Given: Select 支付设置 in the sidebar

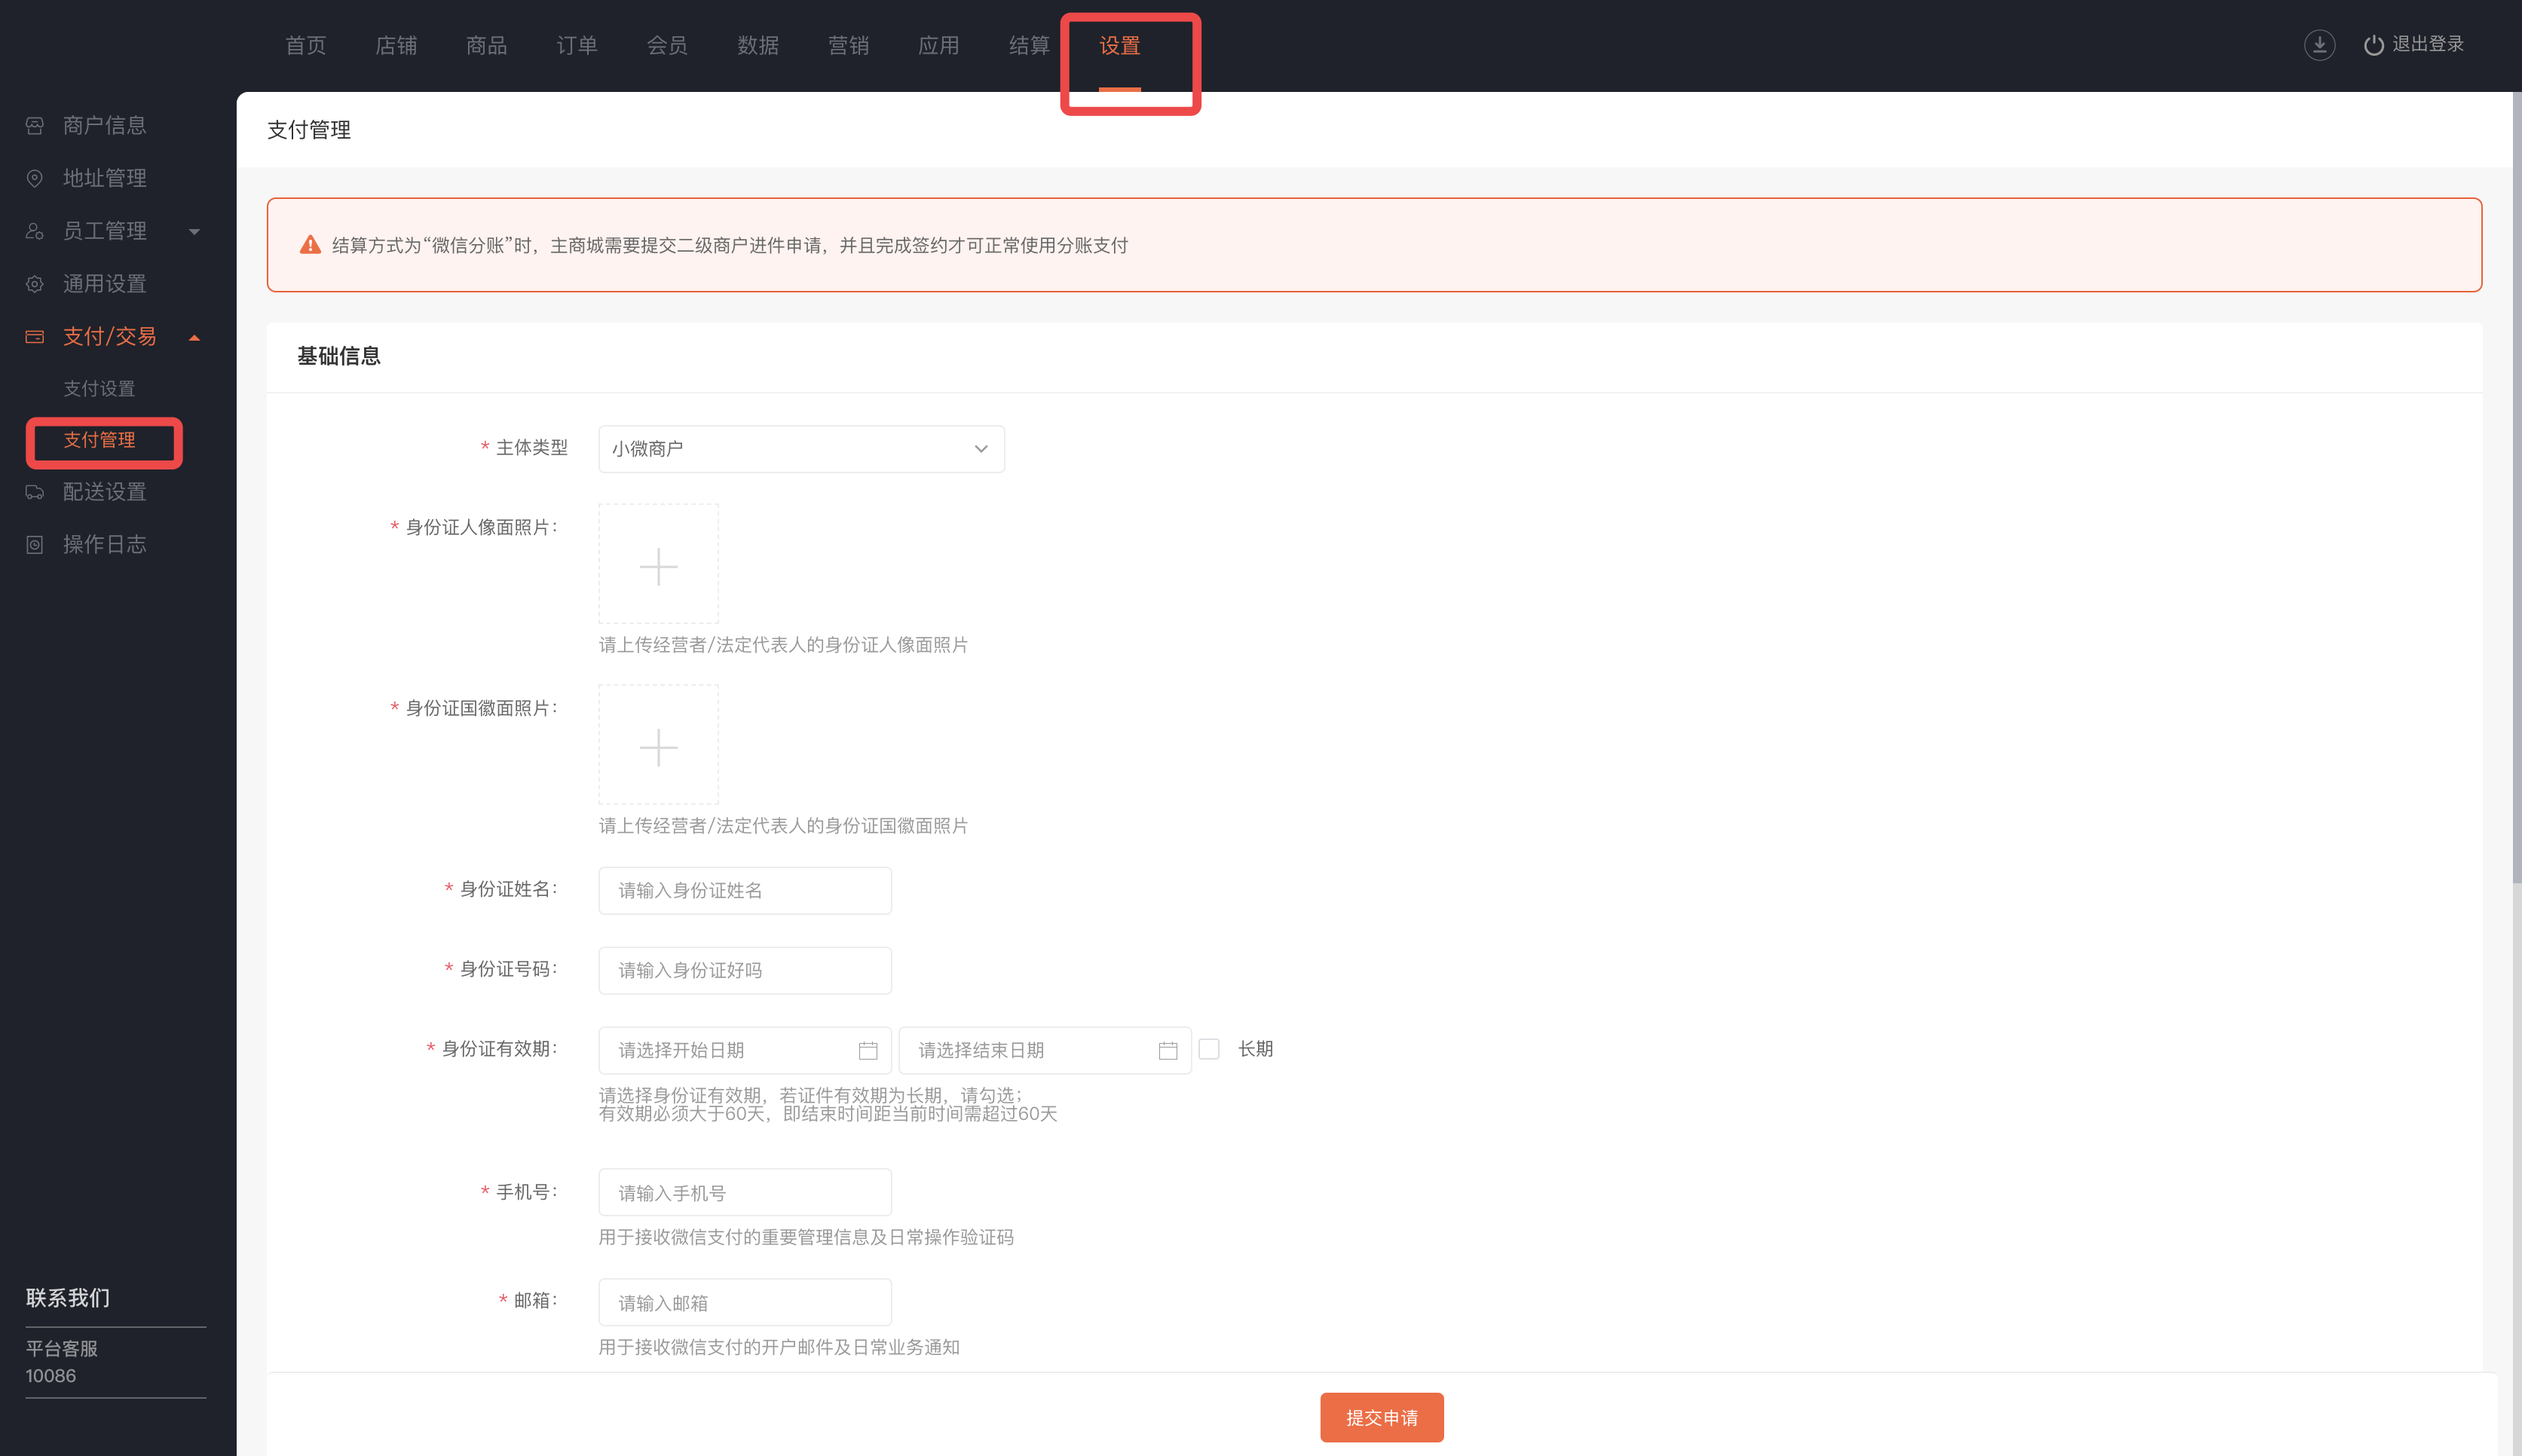Looking at the screenshot, I should [x=99, y=389].
